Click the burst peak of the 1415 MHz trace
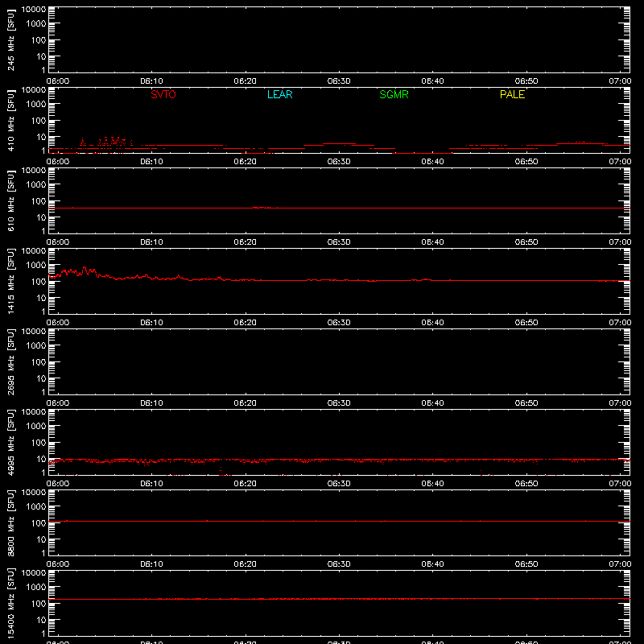The image size is (644, 644). point(85,270)
